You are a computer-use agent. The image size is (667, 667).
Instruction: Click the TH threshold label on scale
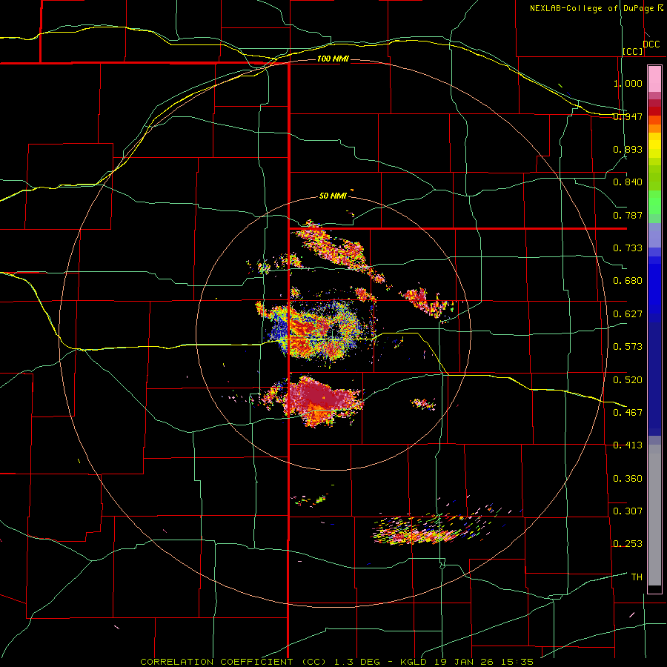[x=637, y=577]
